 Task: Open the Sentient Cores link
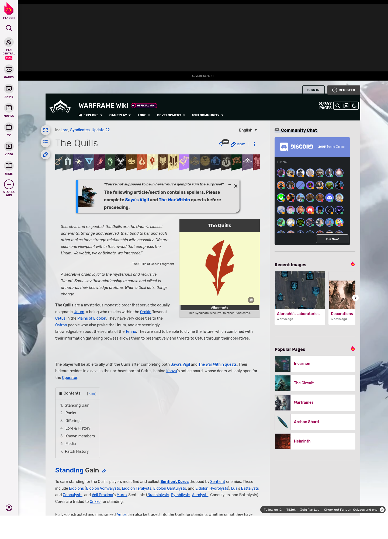(175, 482)
